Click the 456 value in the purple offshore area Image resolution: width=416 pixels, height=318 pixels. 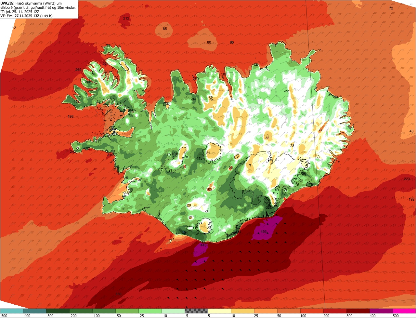tap(264, 232)
